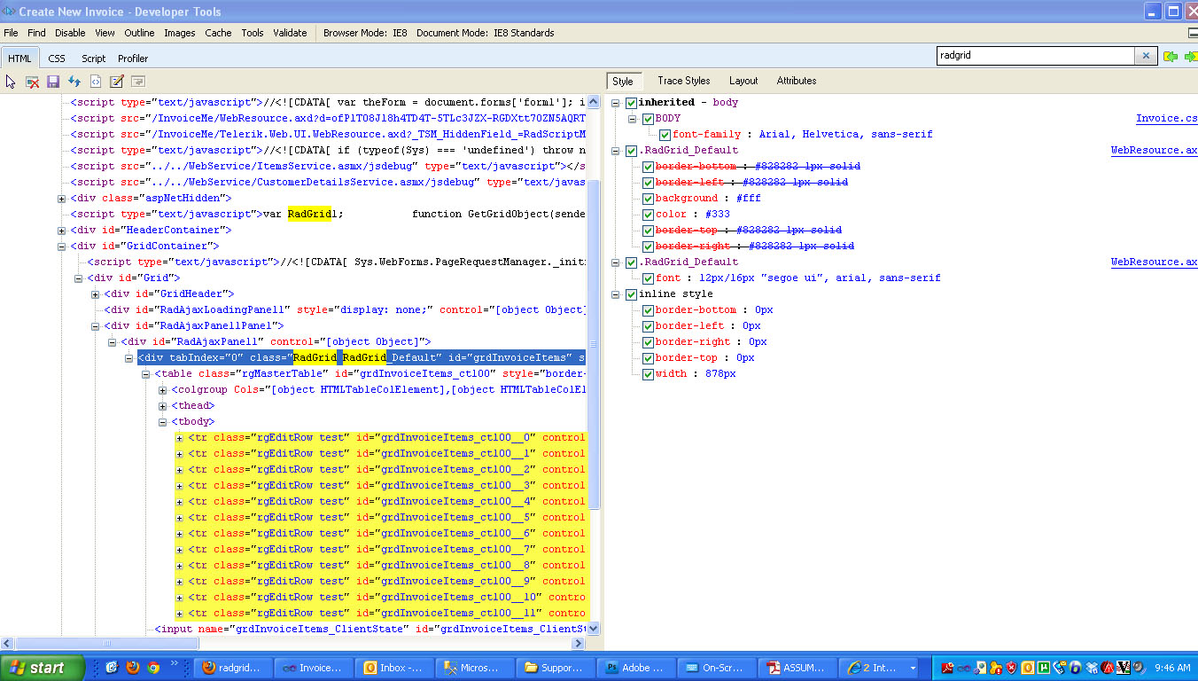Clear the radgrid search text
Image resolution: width=1198 pixels, height=681 pixels.
[x=1146, y=56]
